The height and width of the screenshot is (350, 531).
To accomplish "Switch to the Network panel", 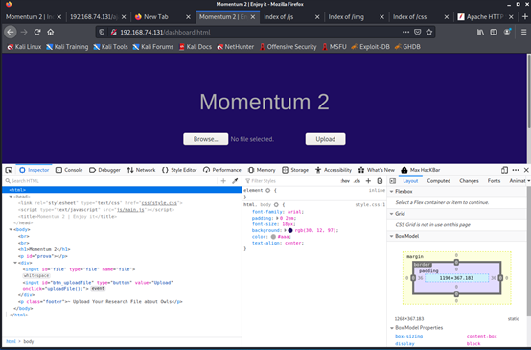I will [141, 170].
